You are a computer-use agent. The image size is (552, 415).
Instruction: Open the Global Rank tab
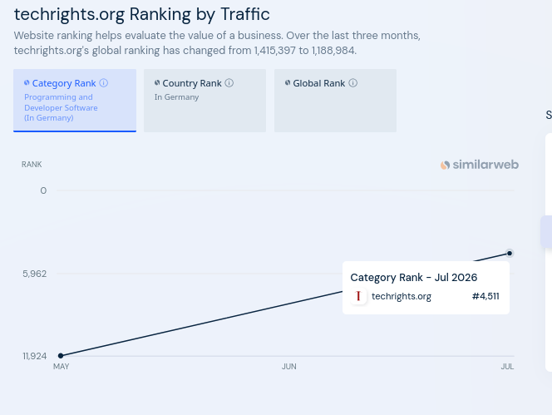coord(335,101)
